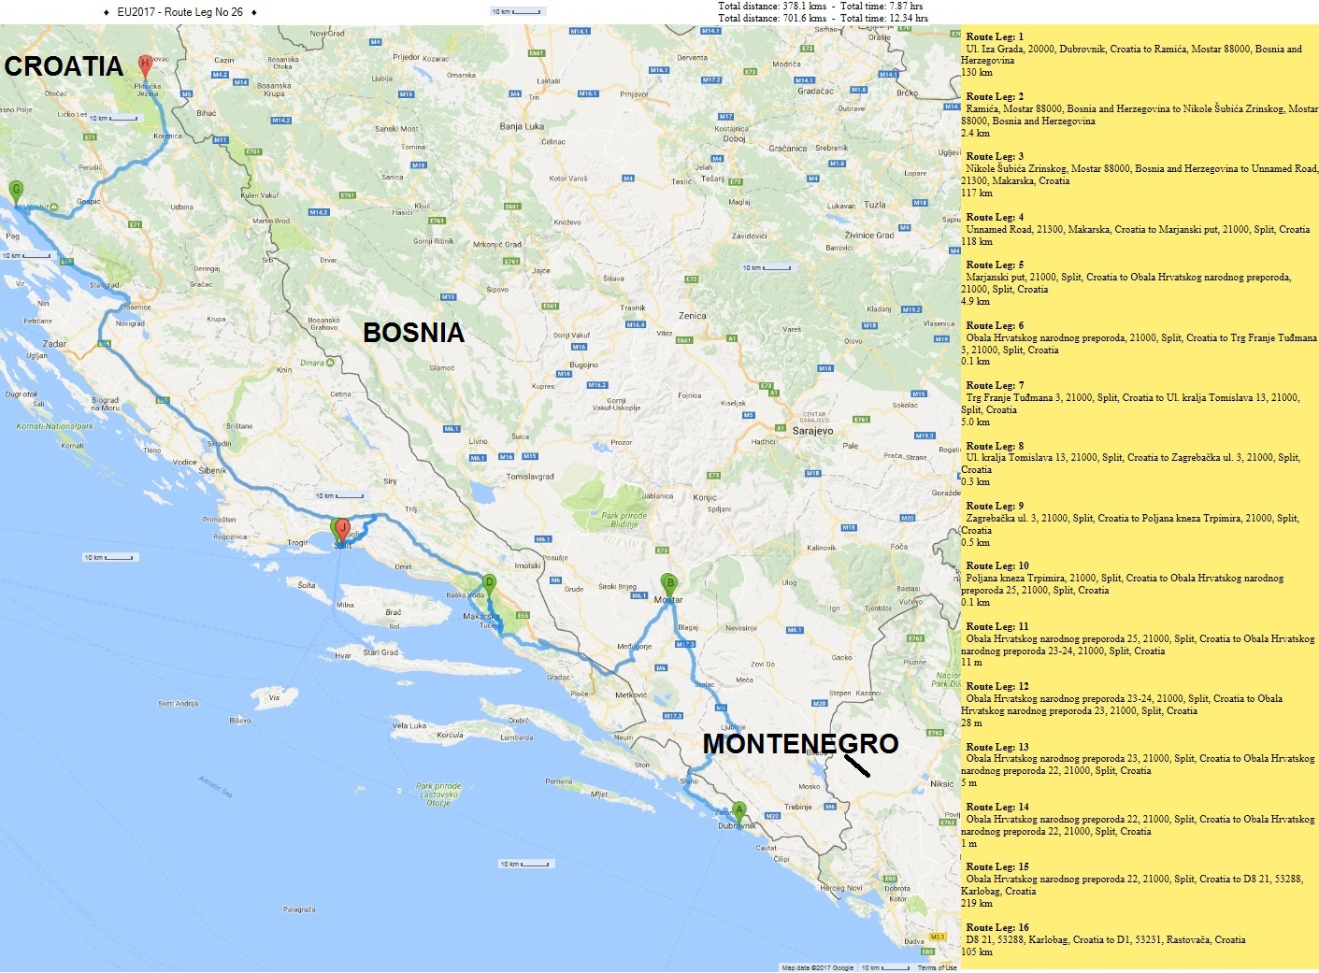
Task: Click the Trebinje label on the map
Action: pos(798,807)
